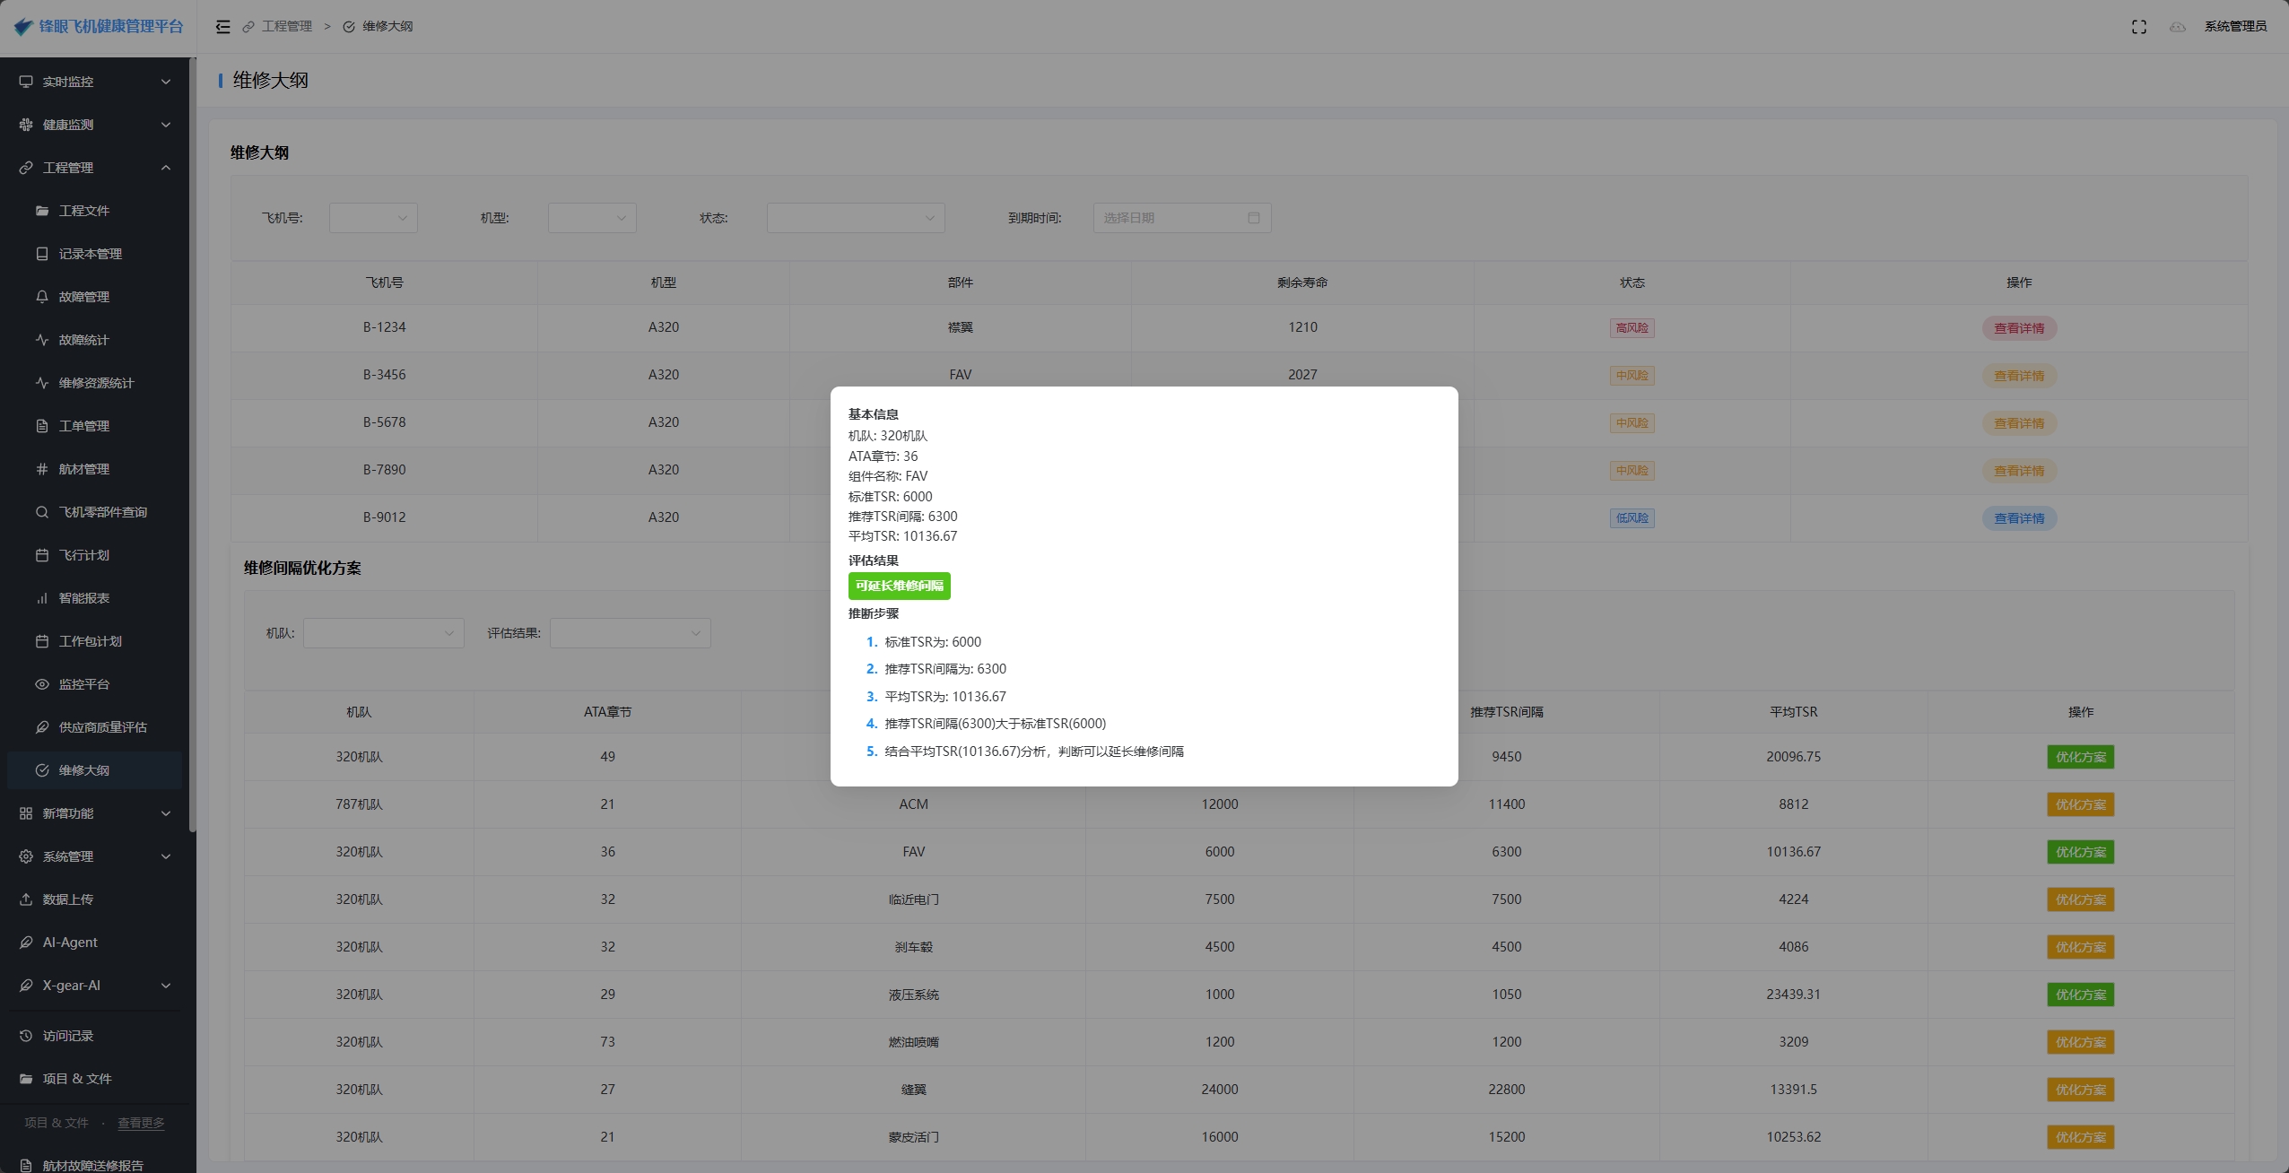Open the 系统管理员 user menu
The height and width of the screenshot is (1173, 2289).
[x=2235, y=27]
